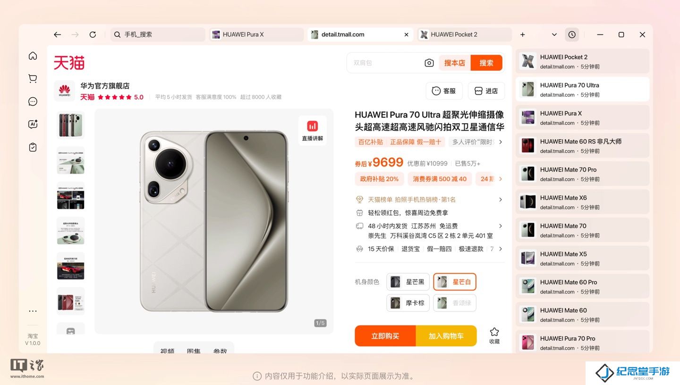
Task: Click the camera image search icon
Action: [429, 63]
